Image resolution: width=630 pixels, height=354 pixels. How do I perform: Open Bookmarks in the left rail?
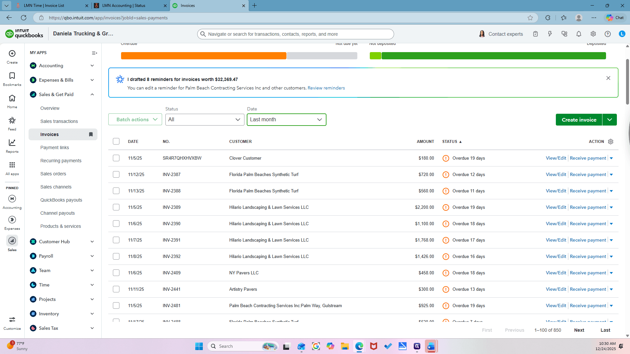tap(12, 79)
